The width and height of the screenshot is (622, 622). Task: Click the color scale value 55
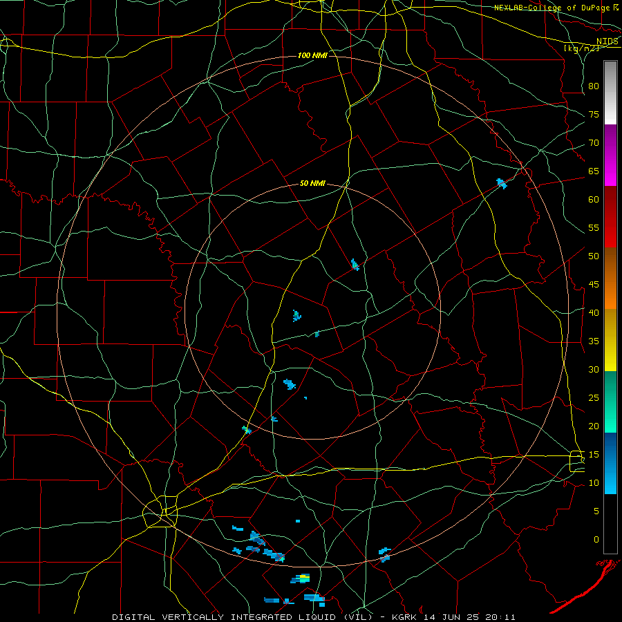point(594,227)
